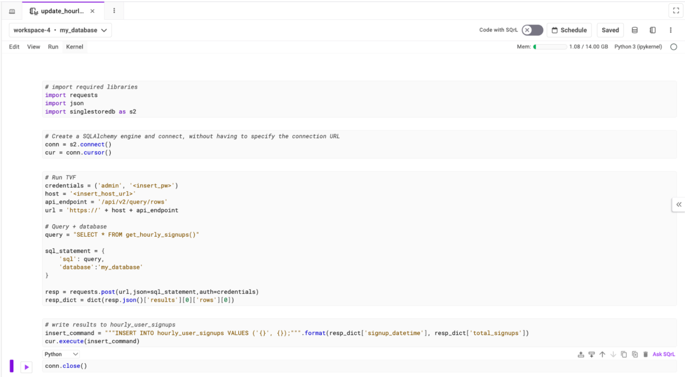Open the database explorer icon
This screenshot has height=377, width=685.
click(x=634, y=30)
